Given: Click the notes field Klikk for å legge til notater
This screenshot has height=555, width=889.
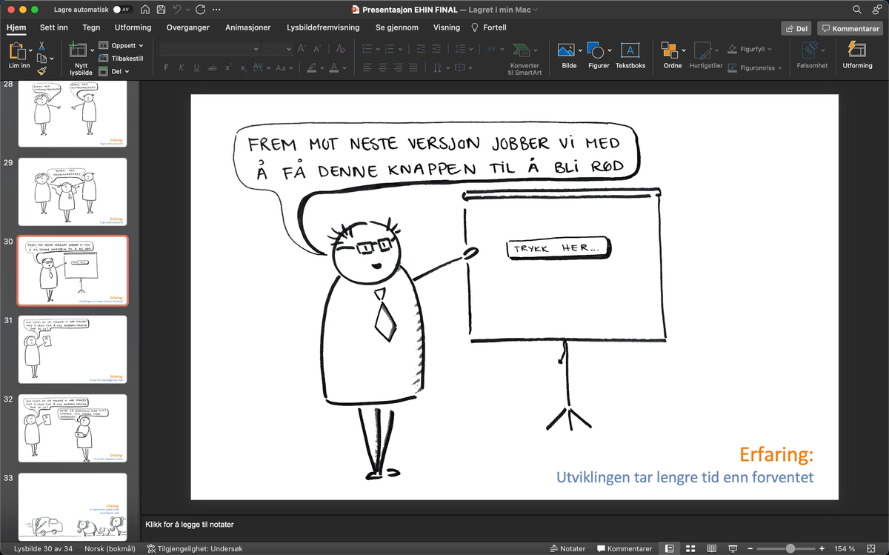Looking at the screenshot, I should coord(189,525).
